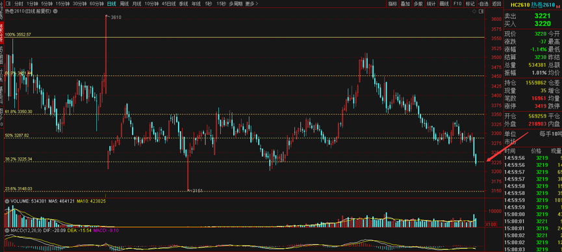Switch to 季线 quarterly chart

click(x=183, y=4)
